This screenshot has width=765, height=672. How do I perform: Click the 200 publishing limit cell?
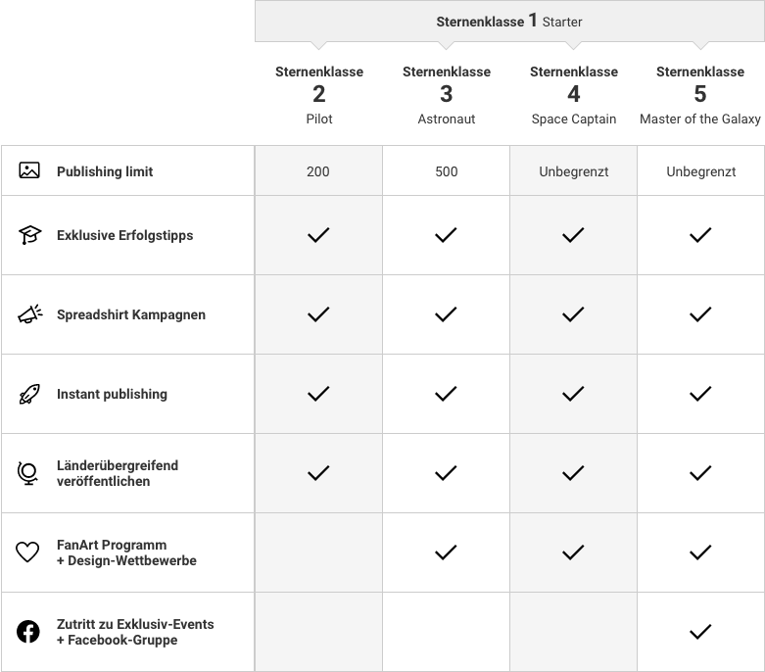(318, 171)
